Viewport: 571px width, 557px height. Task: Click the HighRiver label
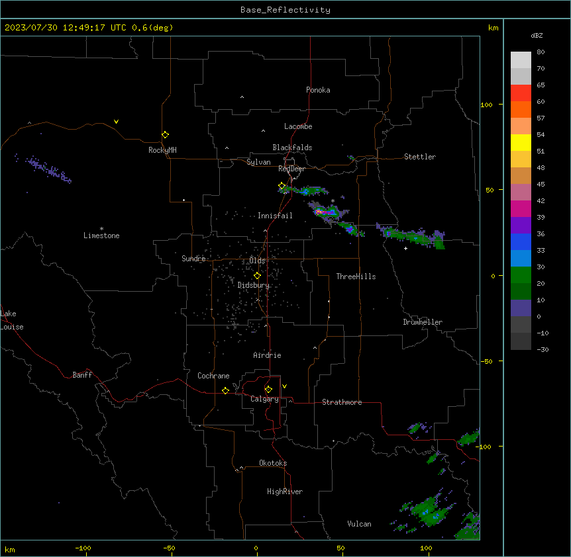click(285, 492)
